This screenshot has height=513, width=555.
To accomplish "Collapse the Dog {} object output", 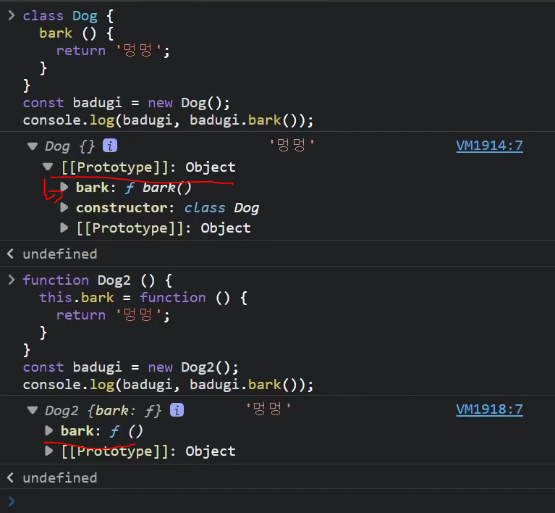I will [33, 146].
